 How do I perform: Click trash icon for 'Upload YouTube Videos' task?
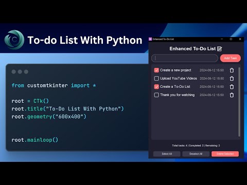pos(232,79)
